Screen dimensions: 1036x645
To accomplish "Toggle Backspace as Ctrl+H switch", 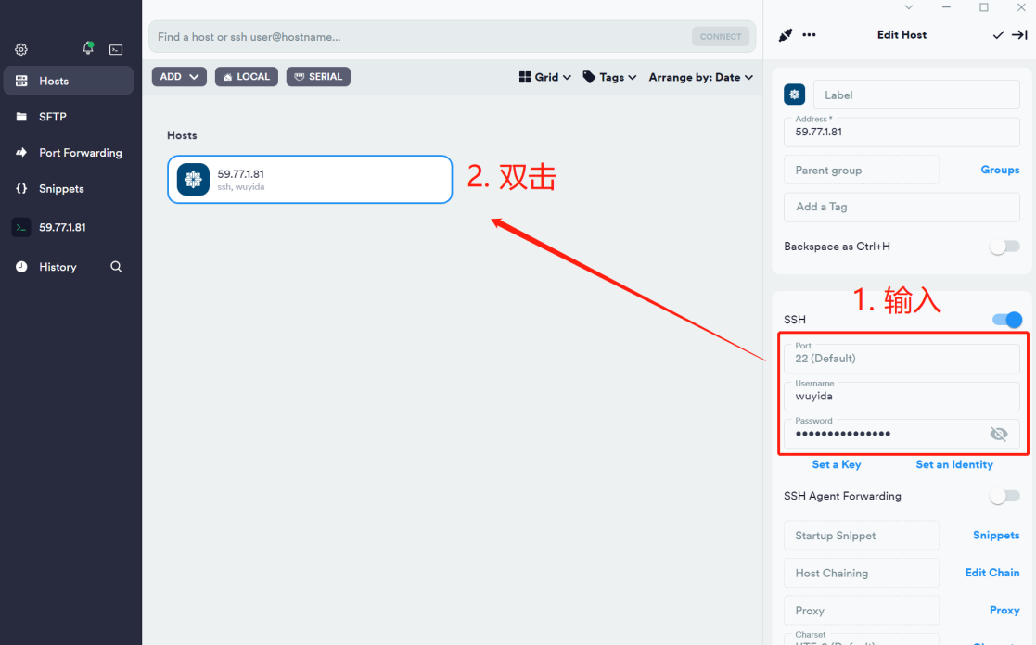I will [x=1004, y=247].
